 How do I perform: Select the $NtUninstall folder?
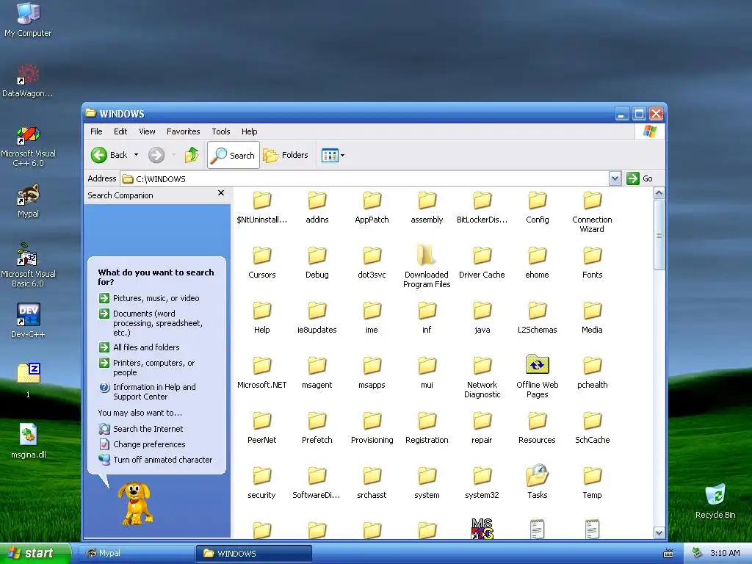262,207
